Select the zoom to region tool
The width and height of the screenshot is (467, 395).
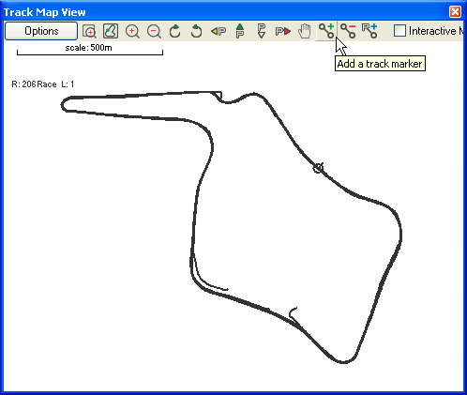[x=89, y=31]
